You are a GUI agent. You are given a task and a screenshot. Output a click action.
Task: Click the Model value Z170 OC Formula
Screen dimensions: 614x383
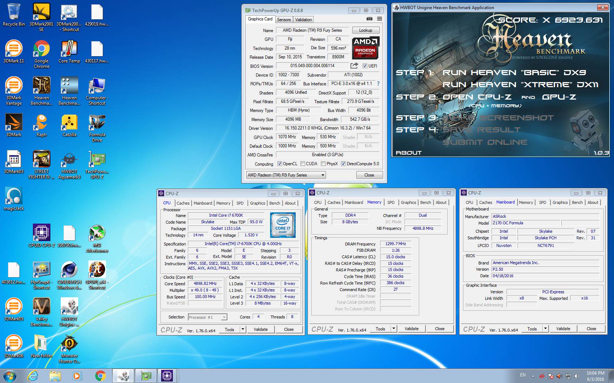tap(526, 223)
